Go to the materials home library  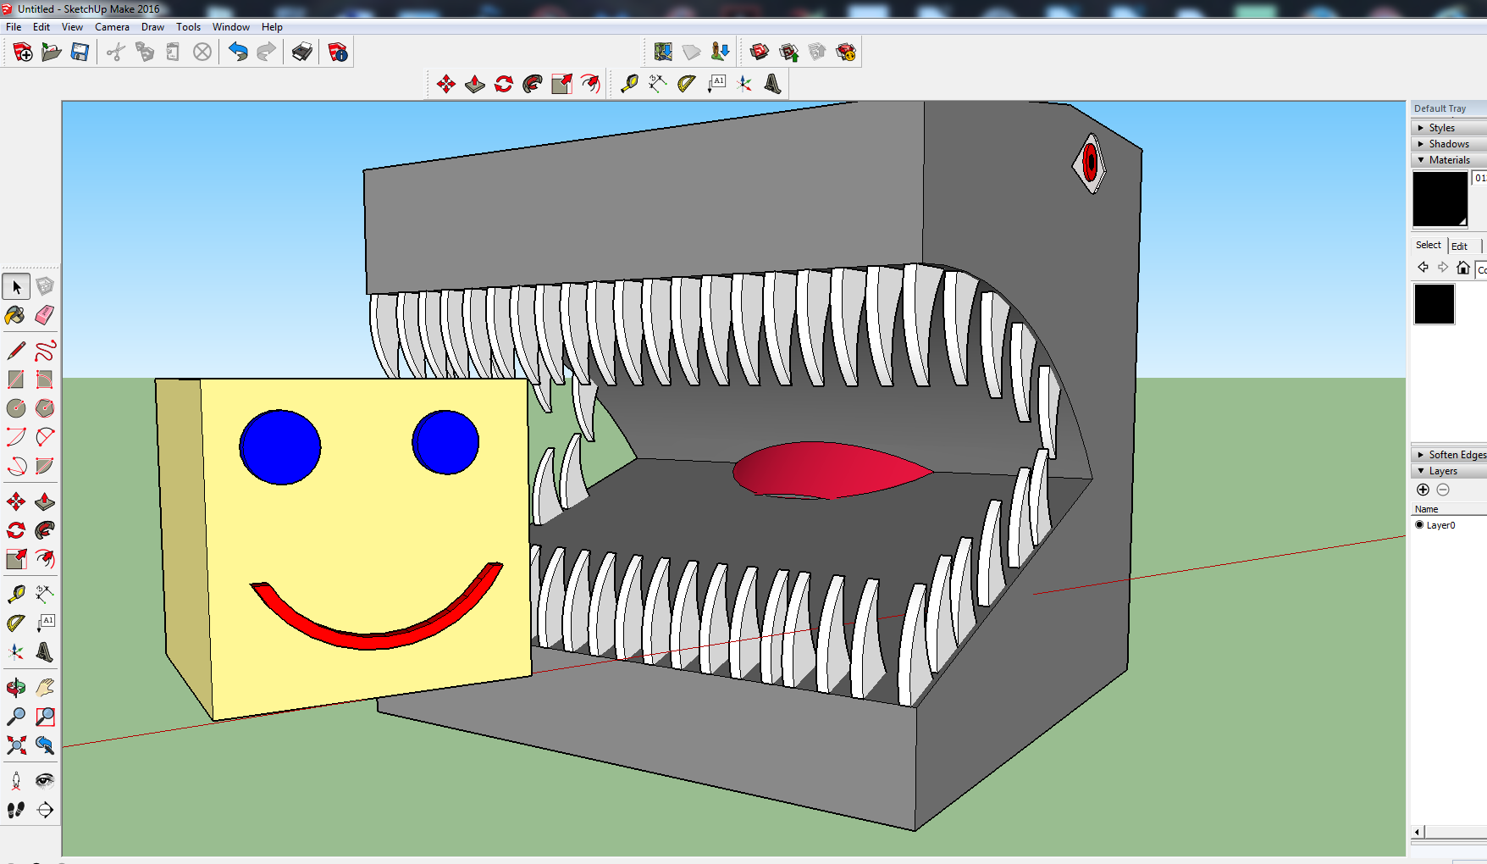coord(1462,268)
